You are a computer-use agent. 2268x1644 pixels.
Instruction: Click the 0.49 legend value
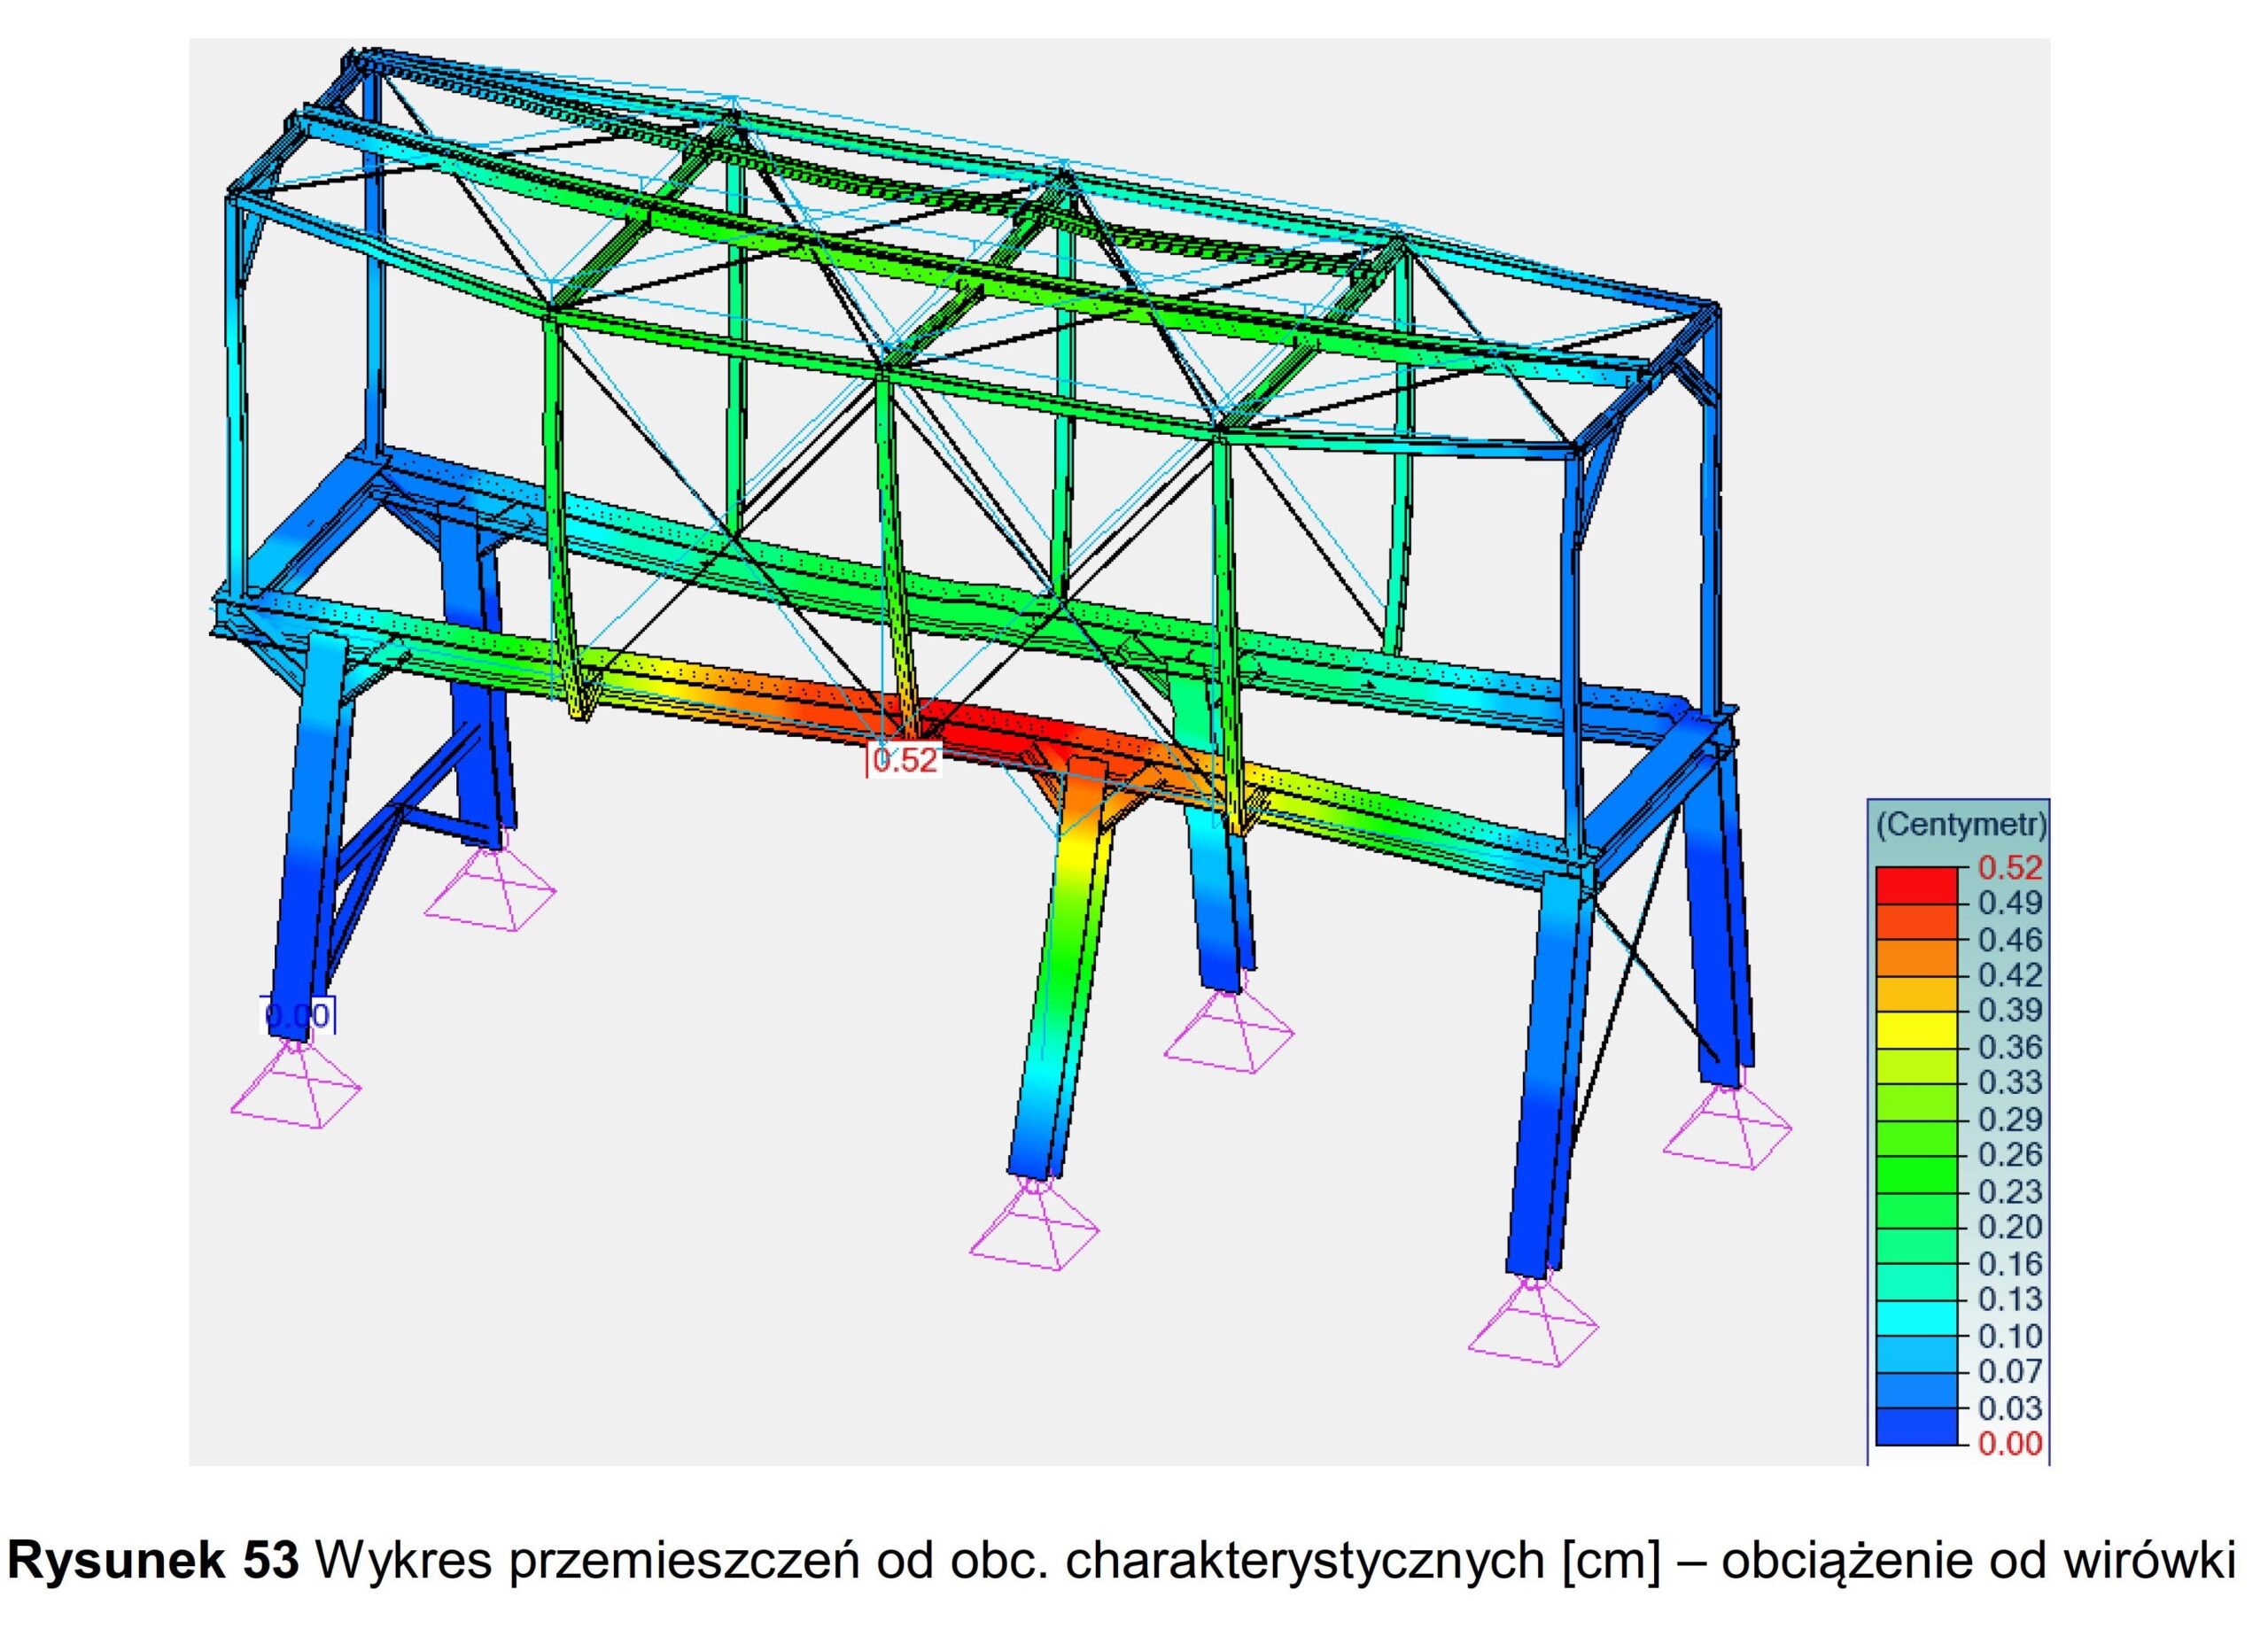(2010, 903)
